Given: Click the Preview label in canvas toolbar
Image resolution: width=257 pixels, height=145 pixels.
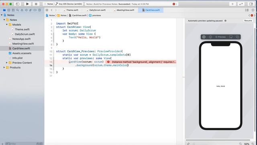Looking at the screenshot, I should click(x=220, y=37).
